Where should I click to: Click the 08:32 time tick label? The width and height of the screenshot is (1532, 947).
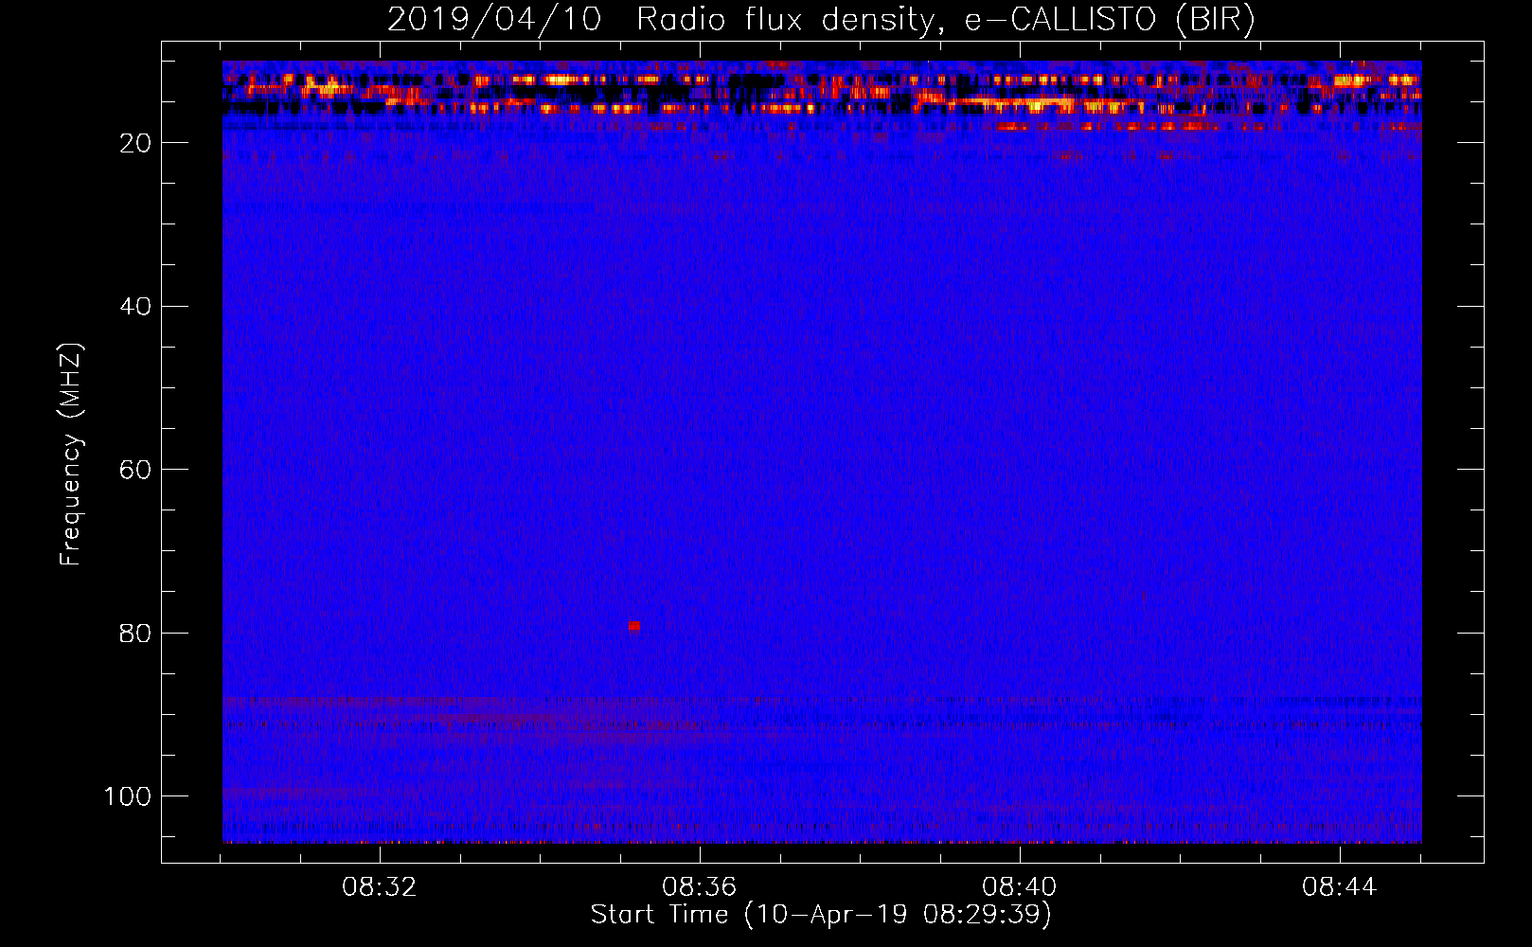point(380,887)
